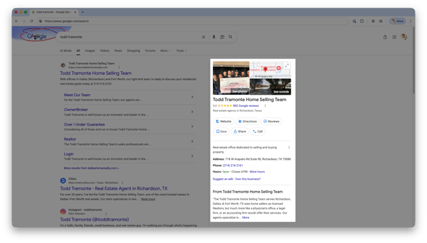Click the browser forward arrow

[24, 21]
